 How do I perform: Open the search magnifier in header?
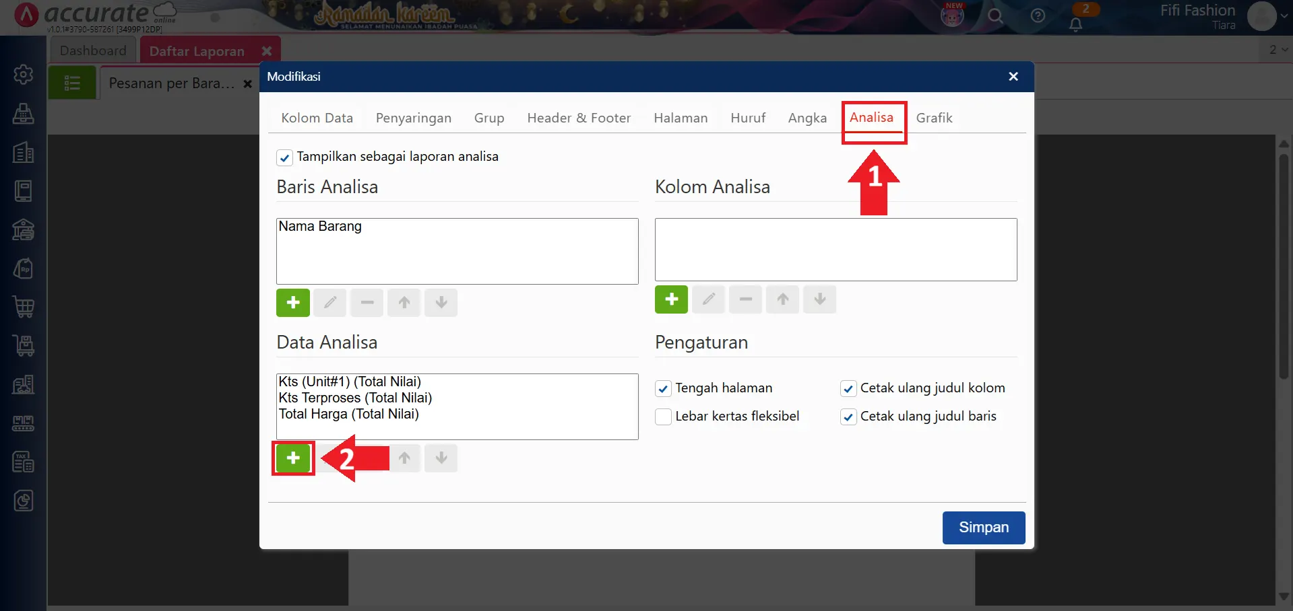tap(995, 16)
